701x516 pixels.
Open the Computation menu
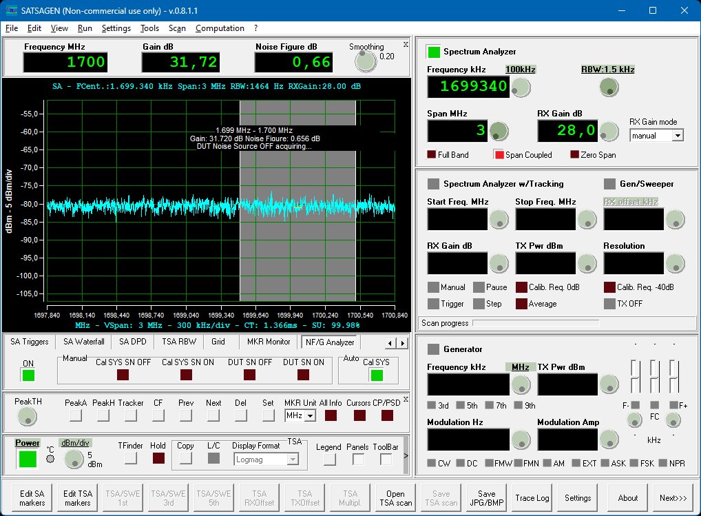pos(220,28)
